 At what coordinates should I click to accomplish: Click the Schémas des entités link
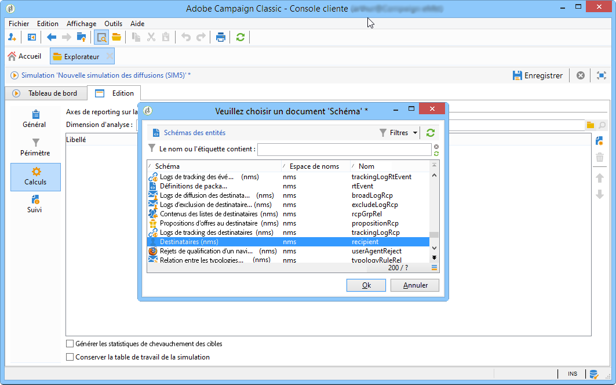point(195,133)
